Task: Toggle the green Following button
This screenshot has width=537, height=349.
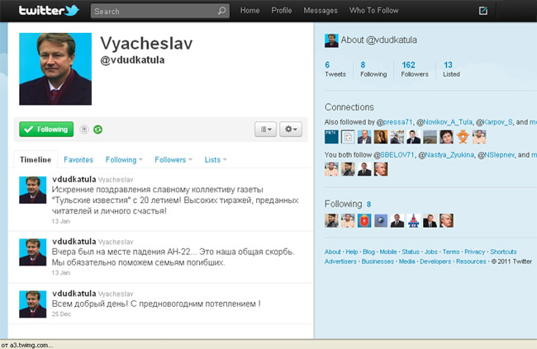Action: click(x=46, y=130)
